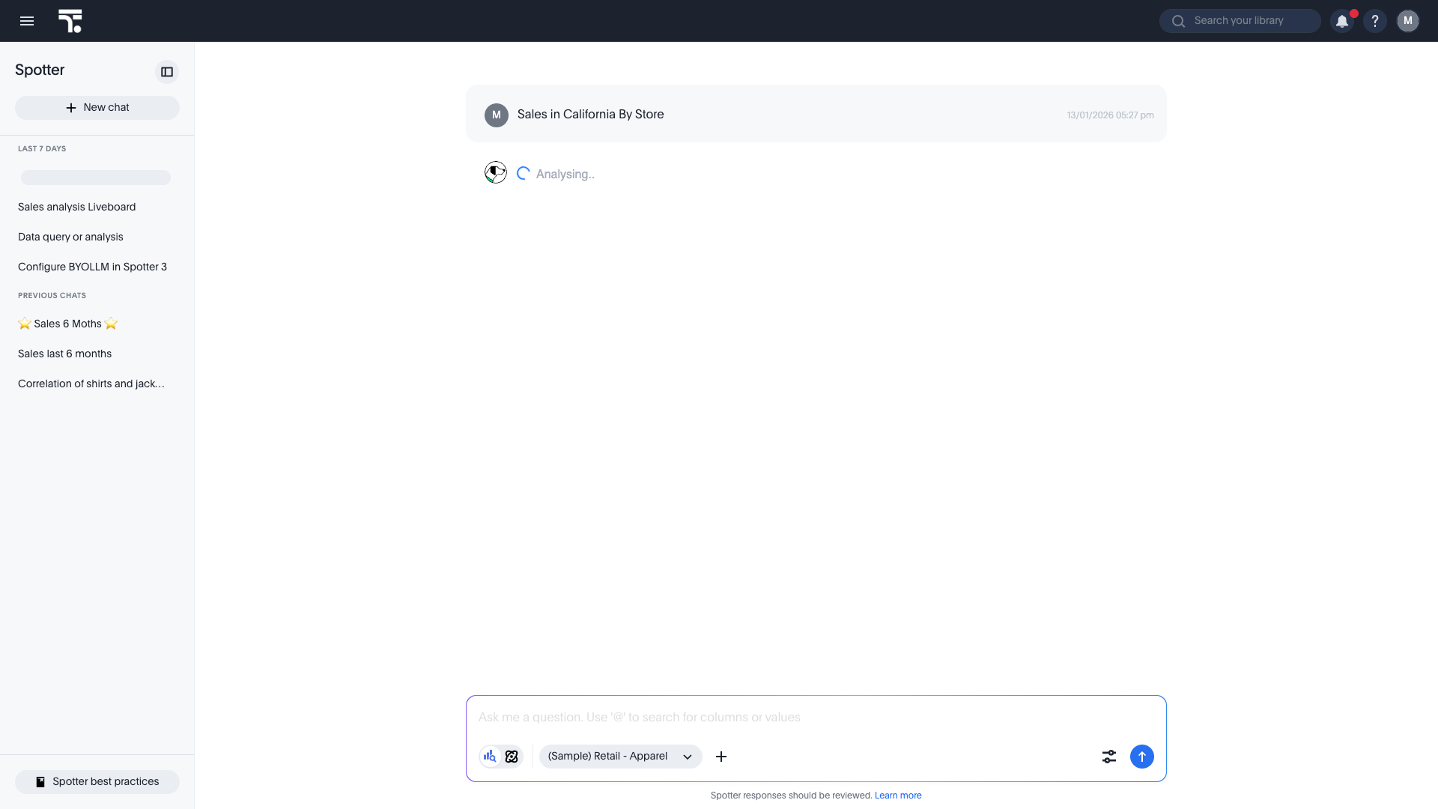
Task: Click the Analysing progress spinner
Action: pyautogui.click(x=524, y=173)
